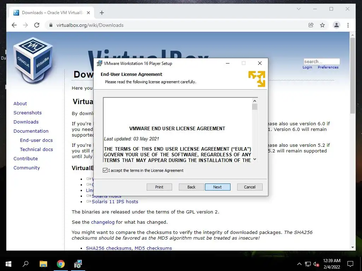Show hidden system tray icons
The width and height of the screenshot is (362, 271).
tap(299, 264)
